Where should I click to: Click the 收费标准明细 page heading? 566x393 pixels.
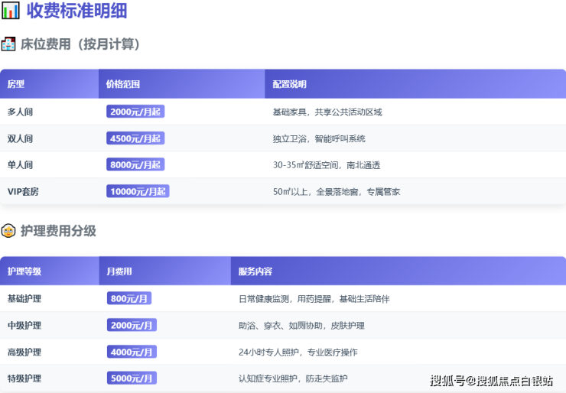click(76, 11)
